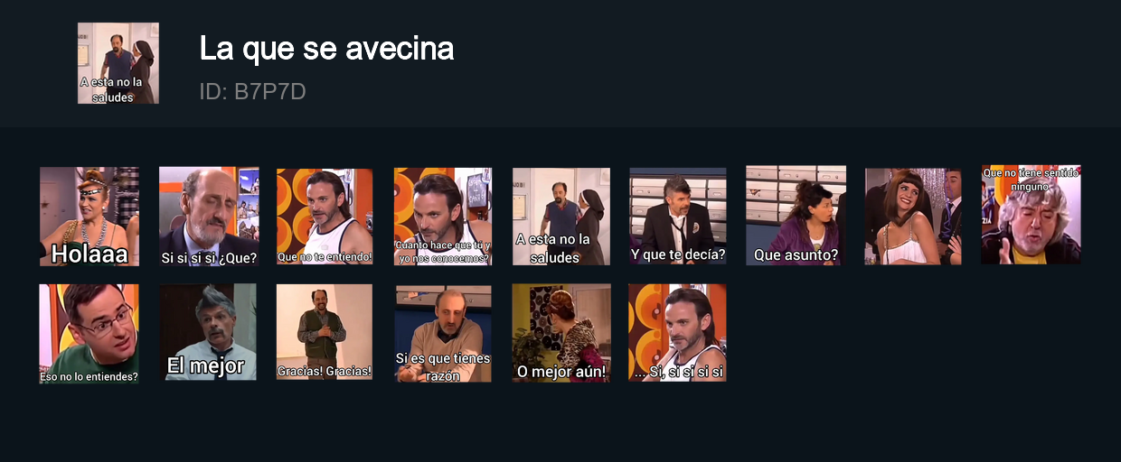Click the sticker pack cover image in header
The width and height of the screenshot is (1121, 462).
click(118, 63)
